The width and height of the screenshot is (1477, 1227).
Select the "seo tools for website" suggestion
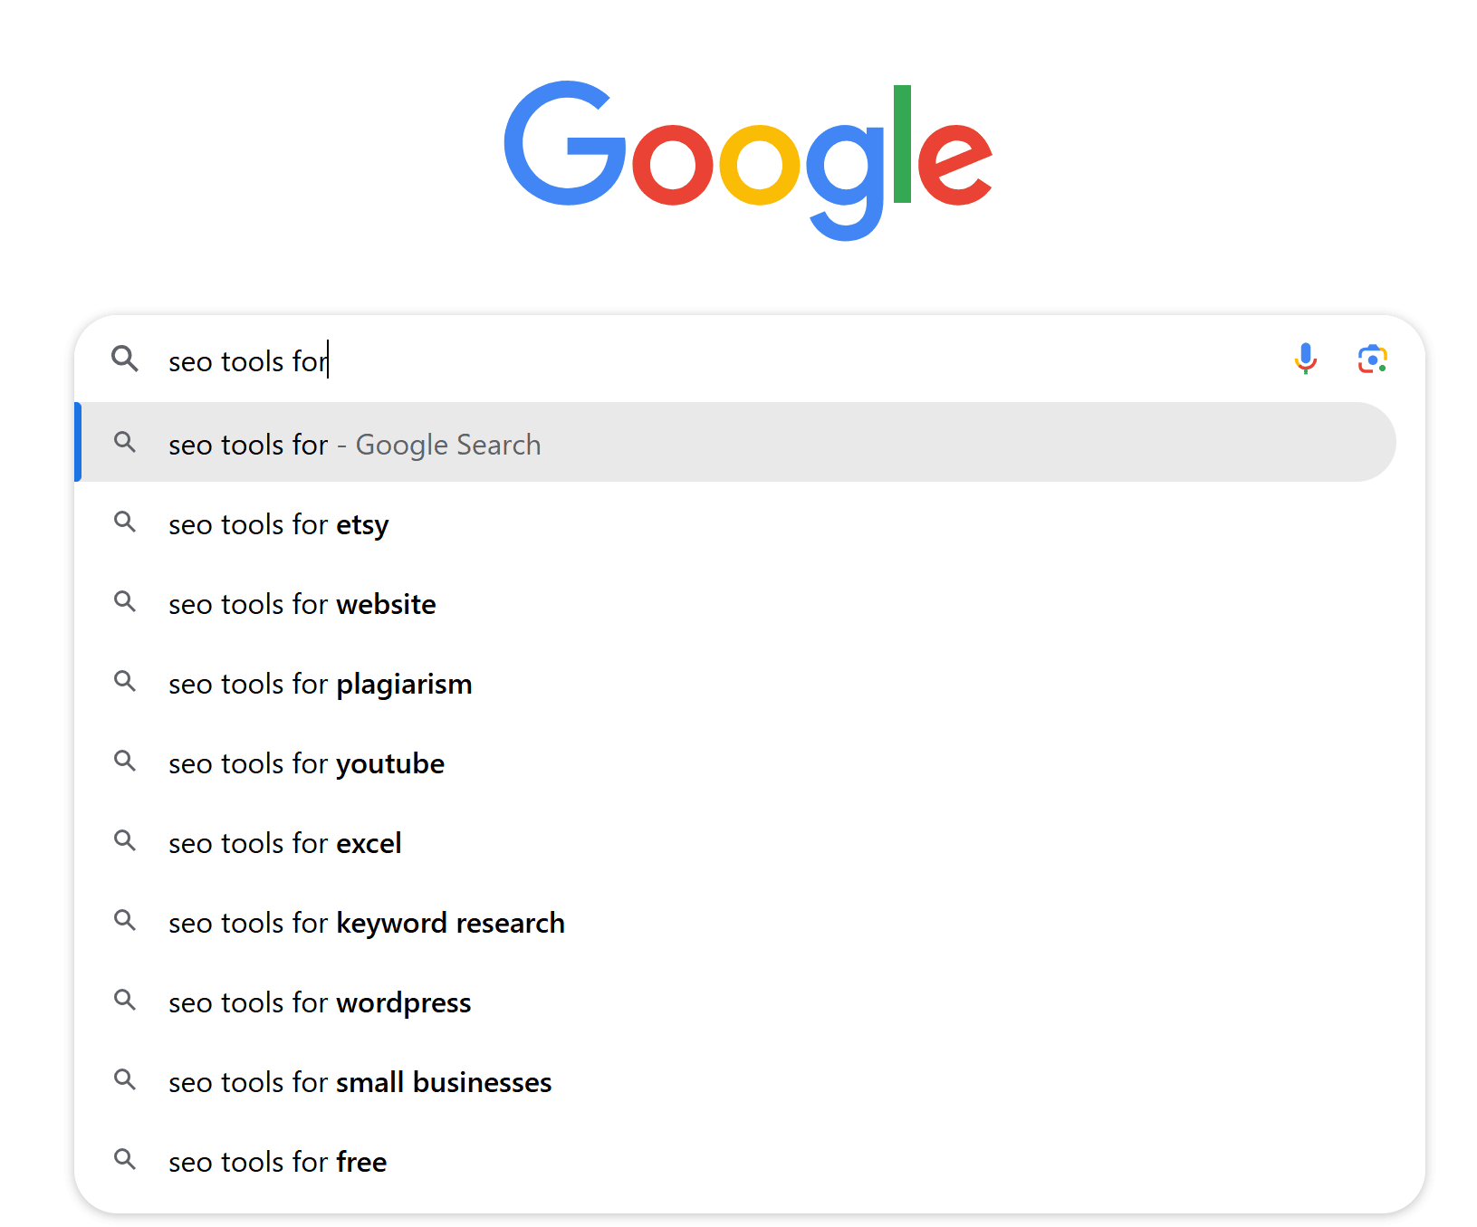pyautogui.click(x=735, y=603)
